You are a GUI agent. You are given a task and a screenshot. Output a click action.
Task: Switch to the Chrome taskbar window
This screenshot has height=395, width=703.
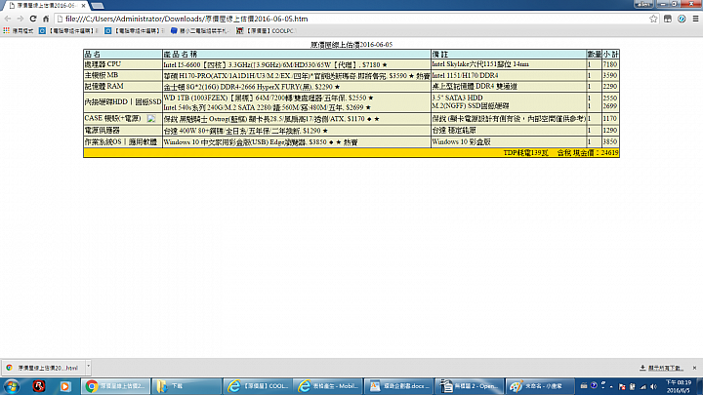(x=115, y=386)
